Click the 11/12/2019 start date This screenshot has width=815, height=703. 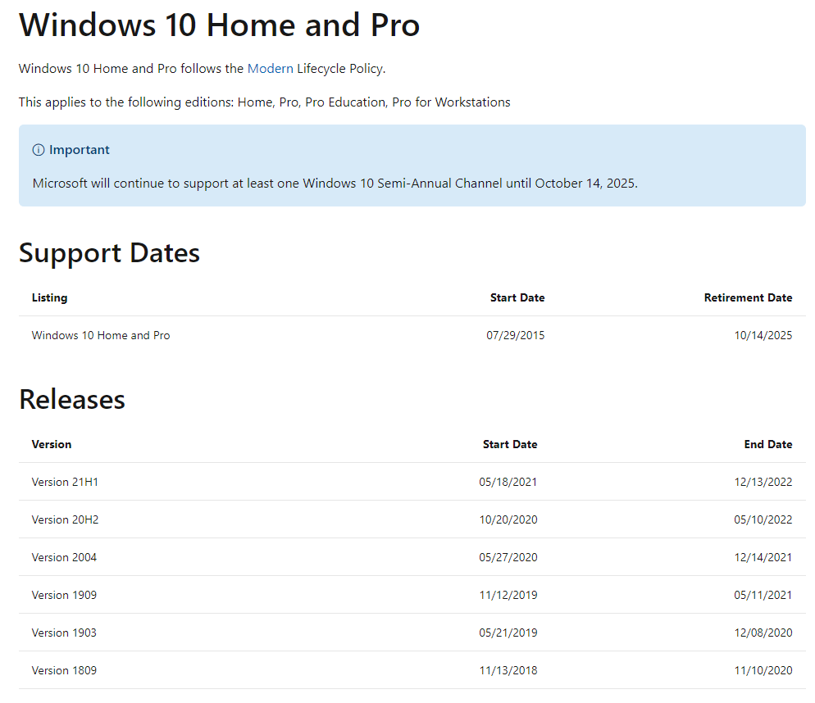(x=508, y=595)
